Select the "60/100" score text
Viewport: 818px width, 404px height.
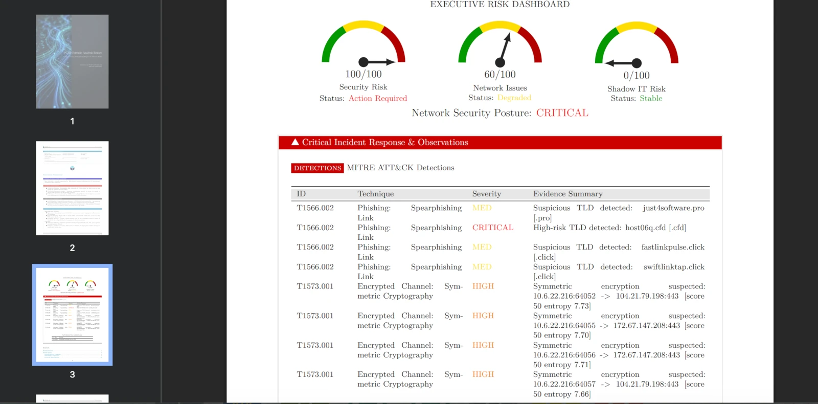[x=500, y=75]
